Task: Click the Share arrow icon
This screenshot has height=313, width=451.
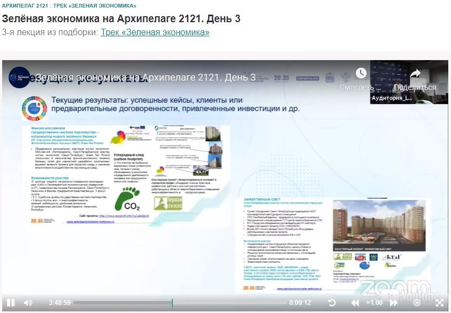Action: (x=415, y=74)
